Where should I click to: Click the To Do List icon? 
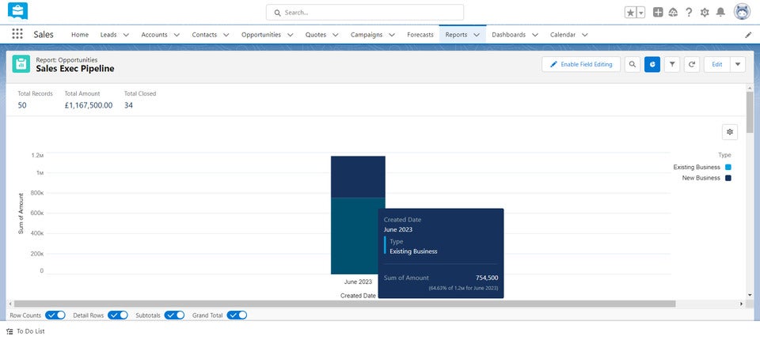pos(10,331)
